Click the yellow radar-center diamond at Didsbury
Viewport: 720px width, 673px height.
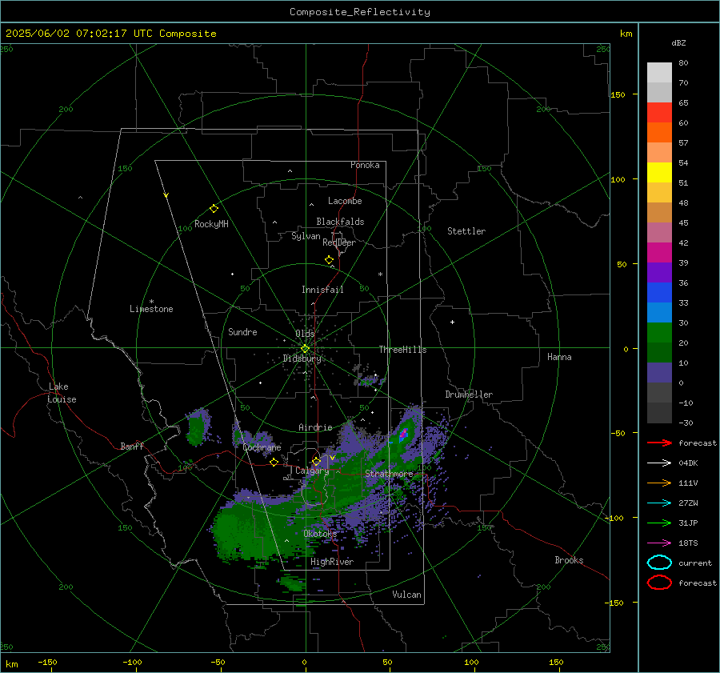tap(305, 349)
